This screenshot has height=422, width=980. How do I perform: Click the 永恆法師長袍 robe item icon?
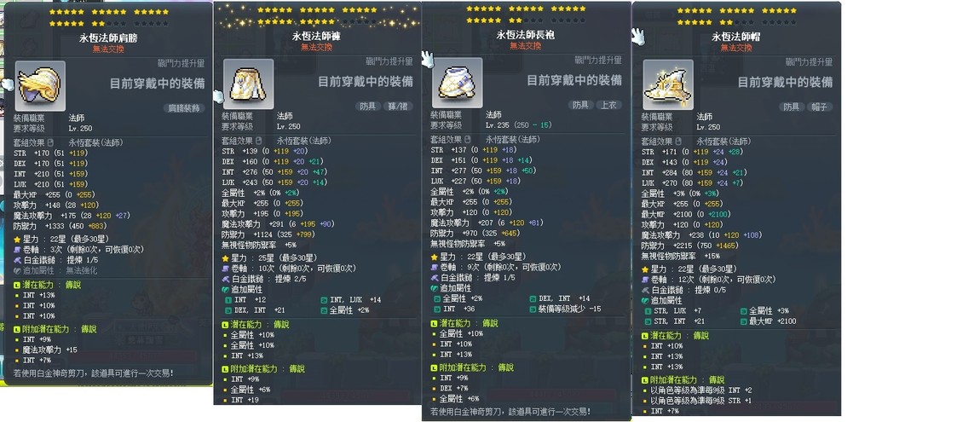(457, 83)
